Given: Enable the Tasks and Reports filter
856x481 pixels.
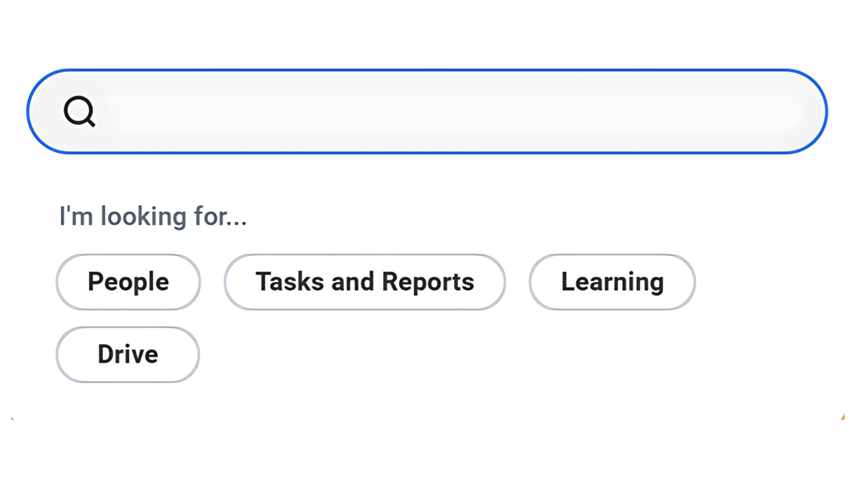Looking at the screenshot, I should coord(364,281).
